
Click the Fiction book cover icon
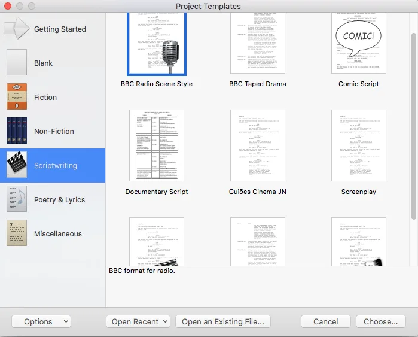click(x=17, y=96)
